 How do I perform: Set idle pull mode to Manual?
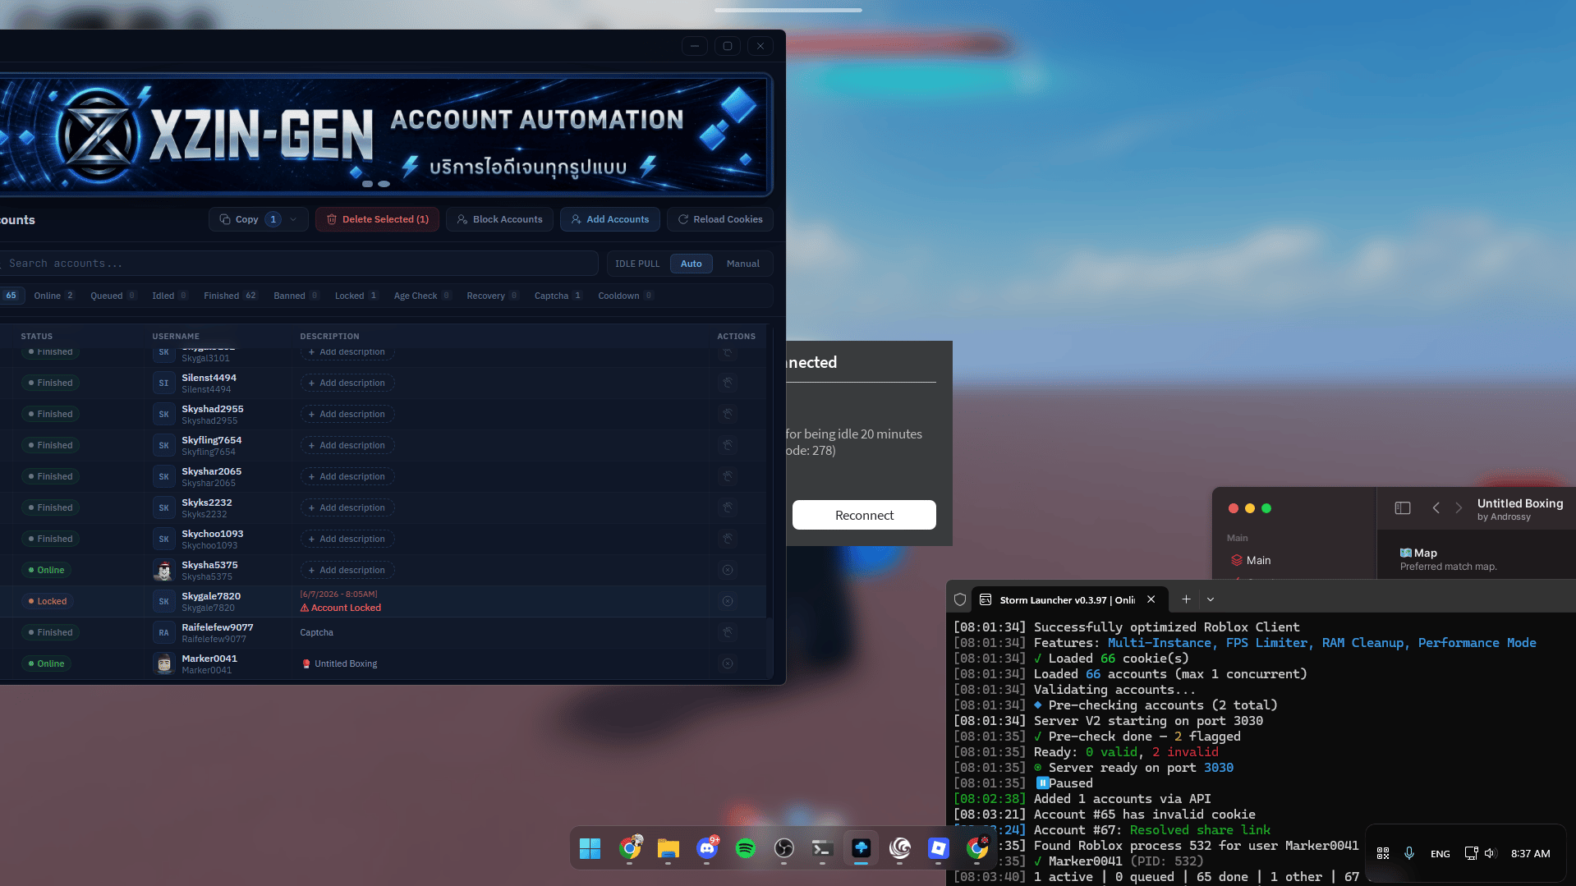click(743, 264)
